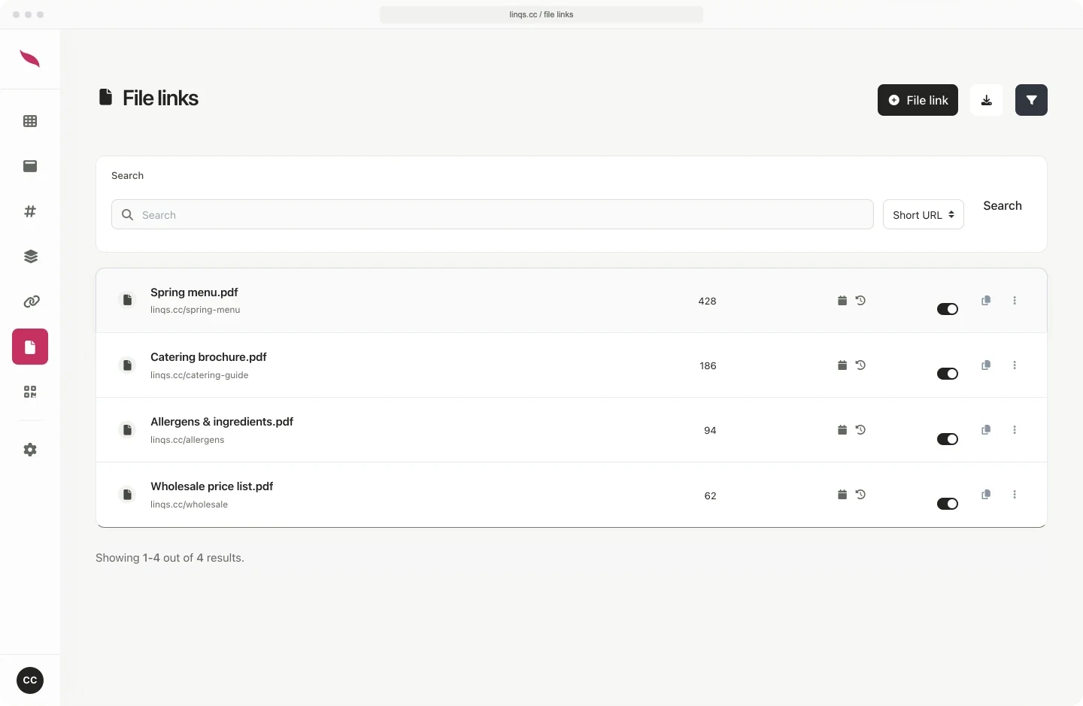Image resolution: width=1083 pixels, height=706 pixels.
Task: Open the Spring menu.pdf file link
Action: tap(194, 292)
